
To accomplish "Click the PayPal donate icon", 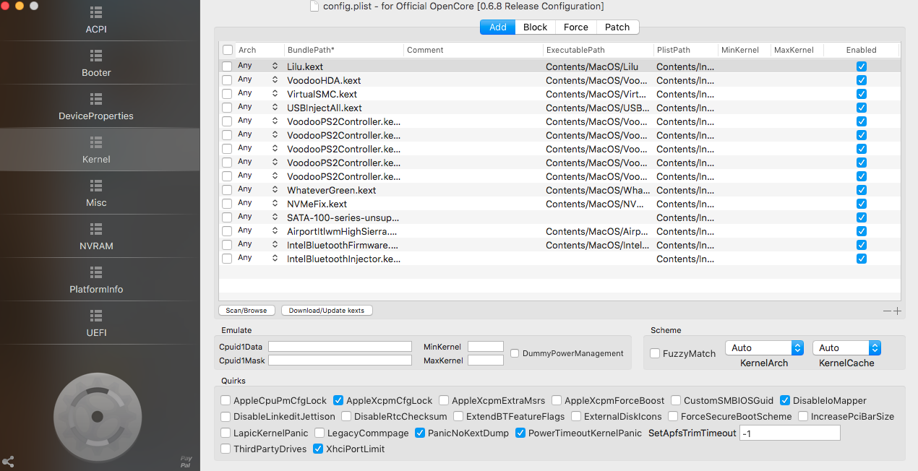I will click(x=186, y=461).
